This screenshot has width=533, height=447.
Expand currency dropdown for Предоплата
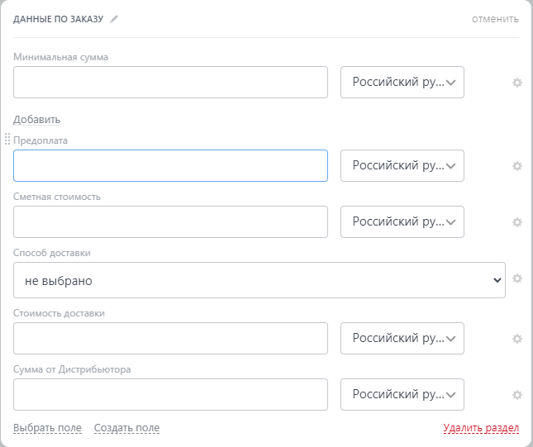402,165
